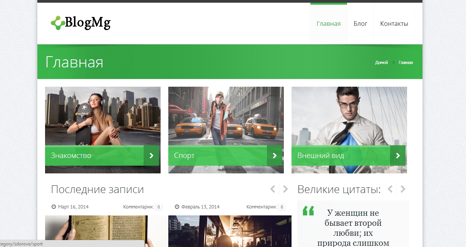
Task: Show next posts in Последние записи
Action: [x=285, y=189]
